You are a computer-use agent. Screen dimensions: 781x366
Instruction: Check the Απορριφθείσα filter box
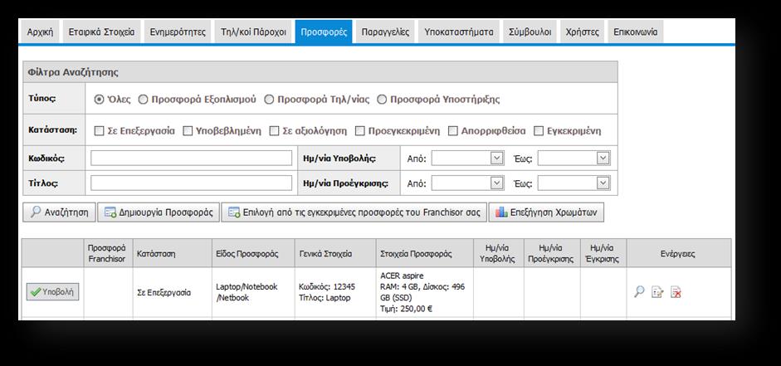click(453, 131)
